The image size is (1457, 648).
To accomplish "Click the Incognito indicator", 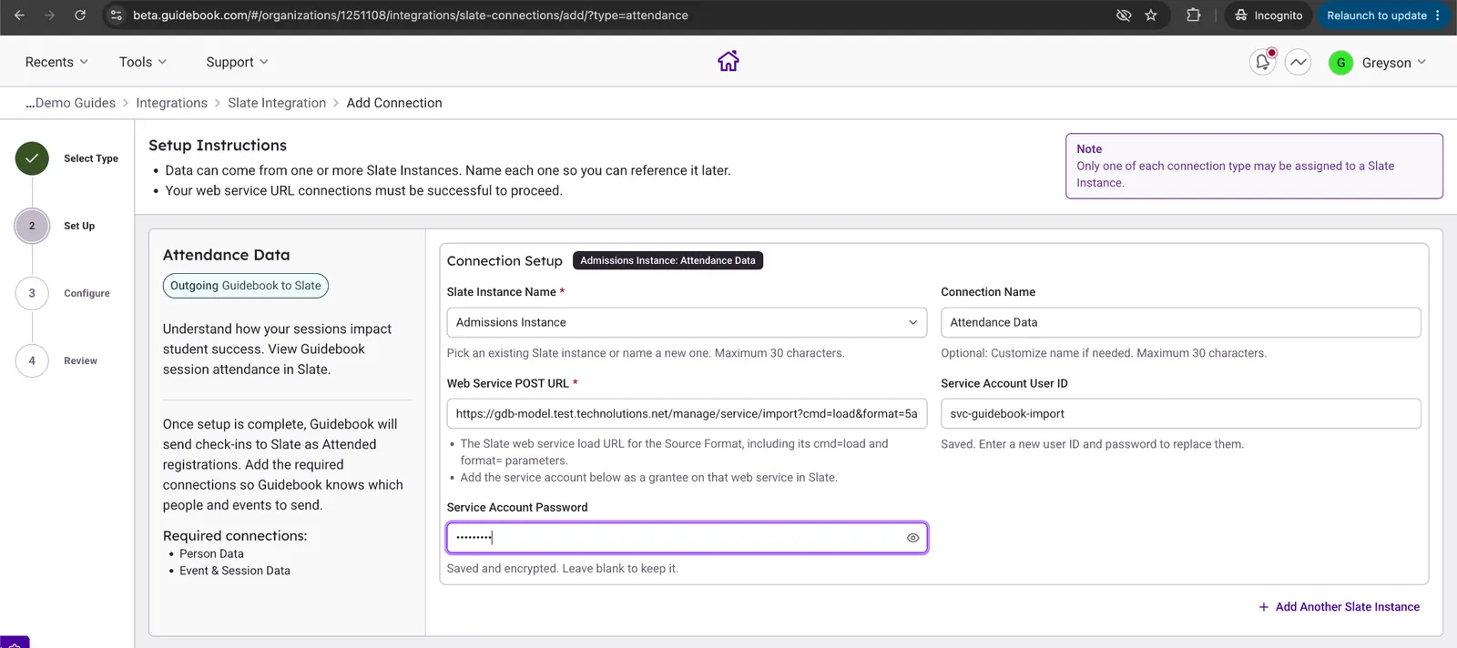I will pyautogui.click(x=1269, y=15).
